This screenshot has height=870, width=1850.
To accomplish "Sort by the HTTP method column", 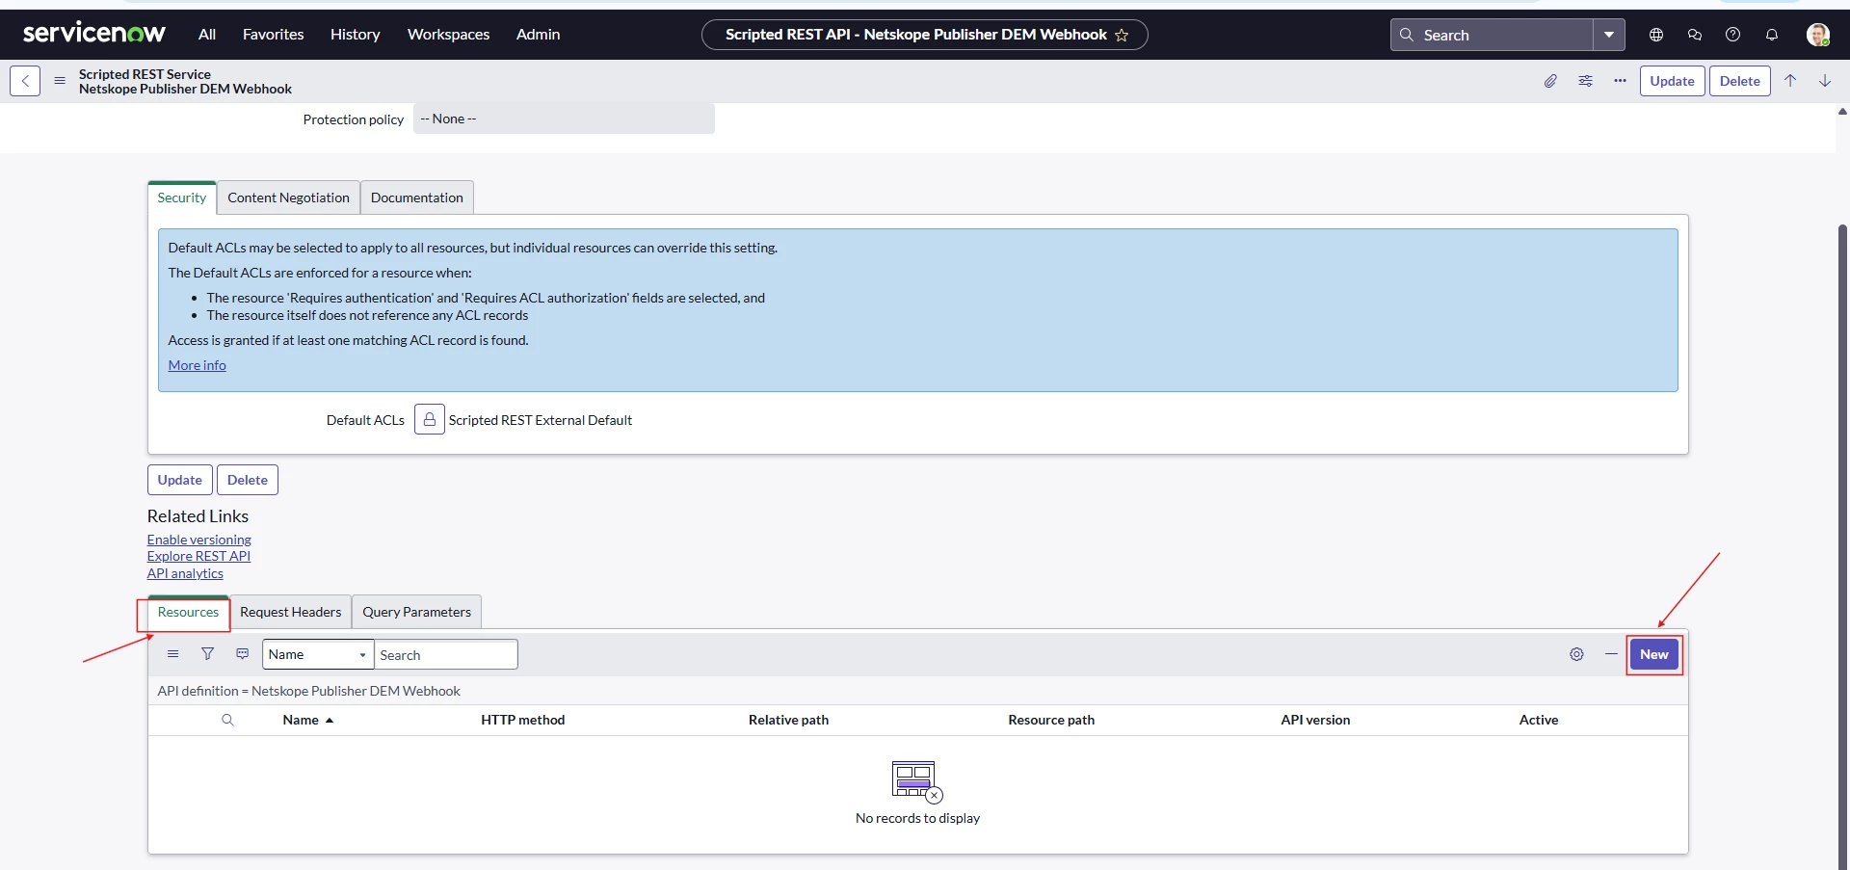I will point(523,720).
